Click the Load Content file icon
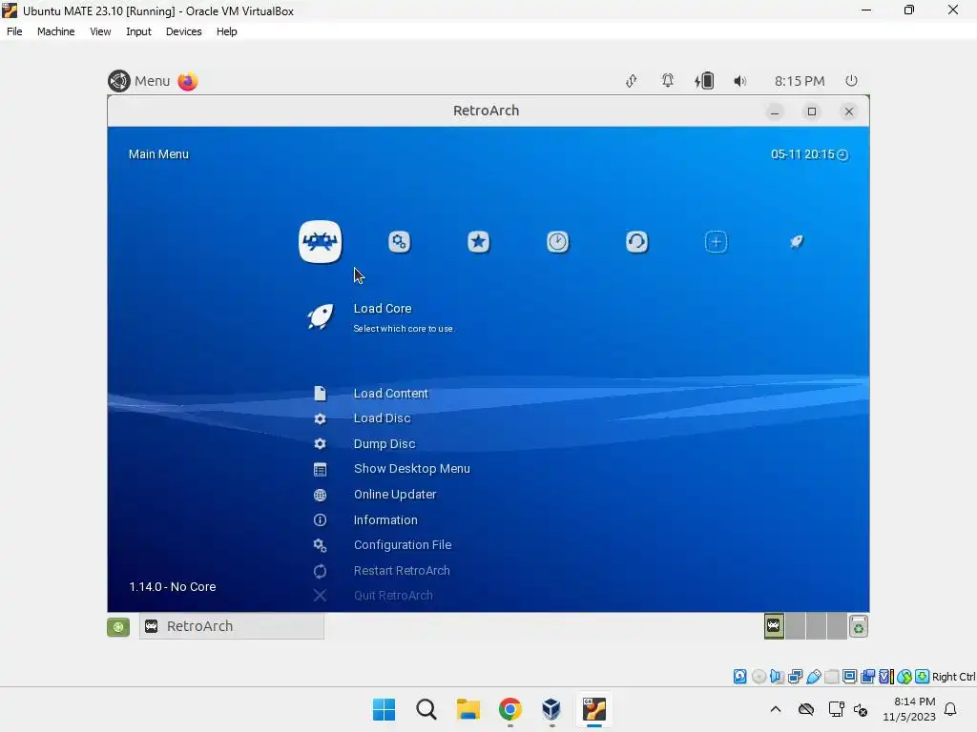Viewport: 977px width, 732px height. tap(320, 394)
